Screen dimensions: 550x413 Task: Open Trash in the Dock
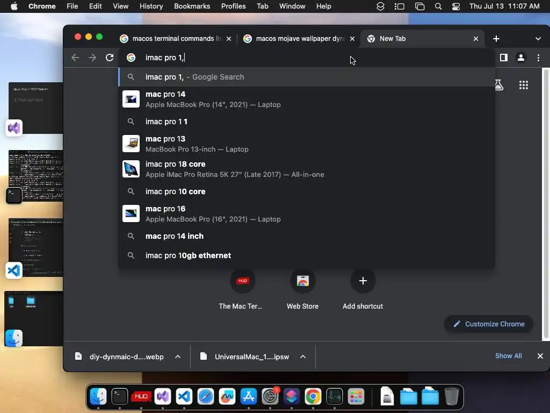click(x=451, y=396)
